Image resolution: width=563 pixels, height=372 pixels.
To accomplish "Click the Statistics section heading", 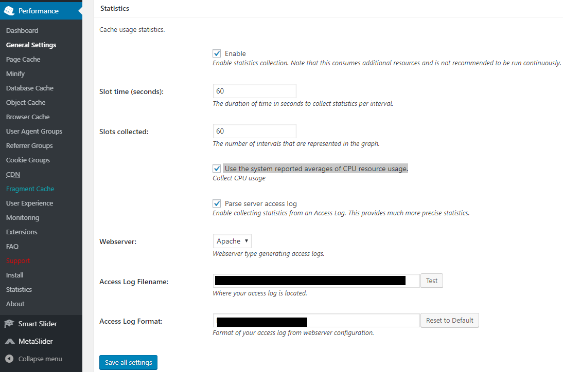I will [x=115, y=8].
